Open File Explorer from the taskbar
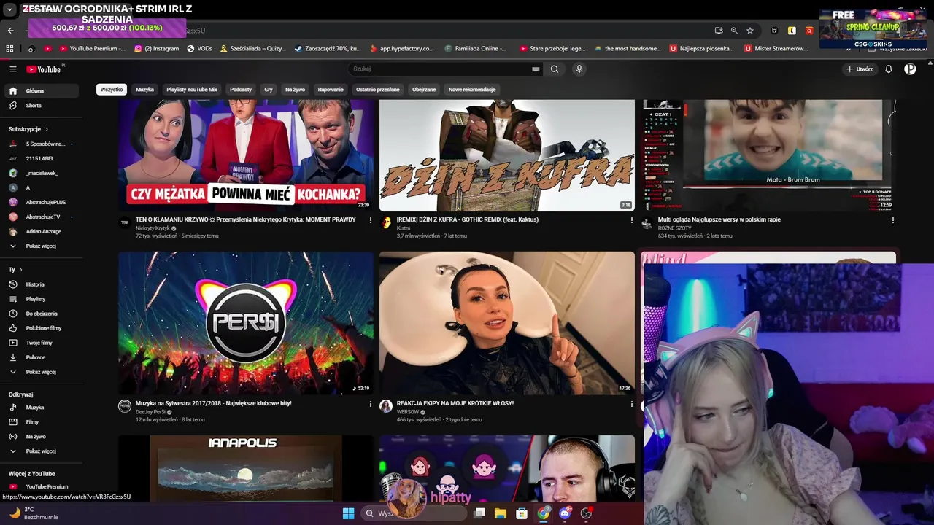The image size is (934, 525). (501, 513)
